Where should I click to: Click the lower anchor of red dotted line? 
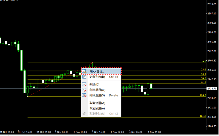27,96
